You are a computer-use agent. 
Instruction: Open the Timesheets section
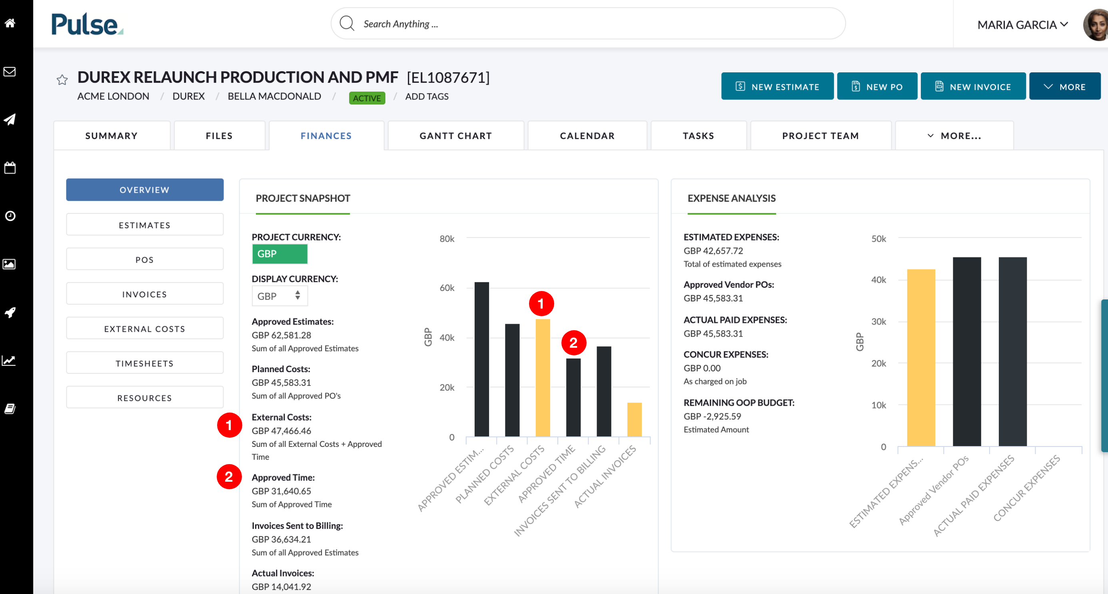(x=144, y=363)
